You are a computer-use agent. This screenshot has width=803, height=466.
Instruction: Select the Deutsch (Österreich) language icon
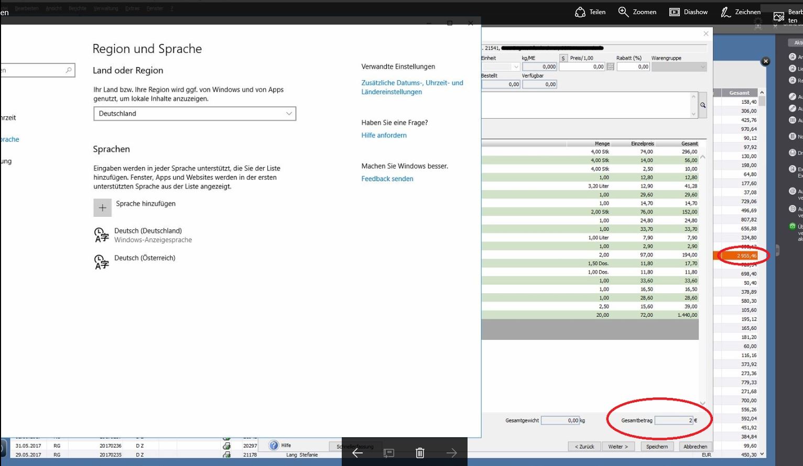[x=101, y=262]
